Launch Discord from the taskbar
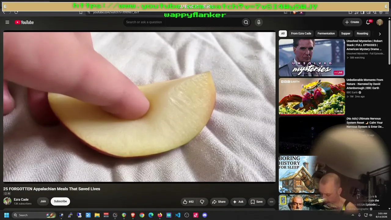This screenshot has width=391, height=220. click(x=205, y=215)
